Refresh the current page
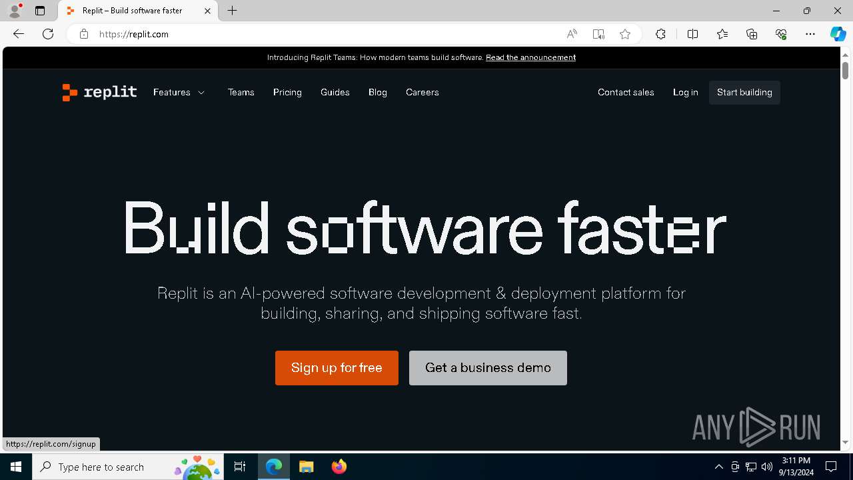 pos(48,34)
